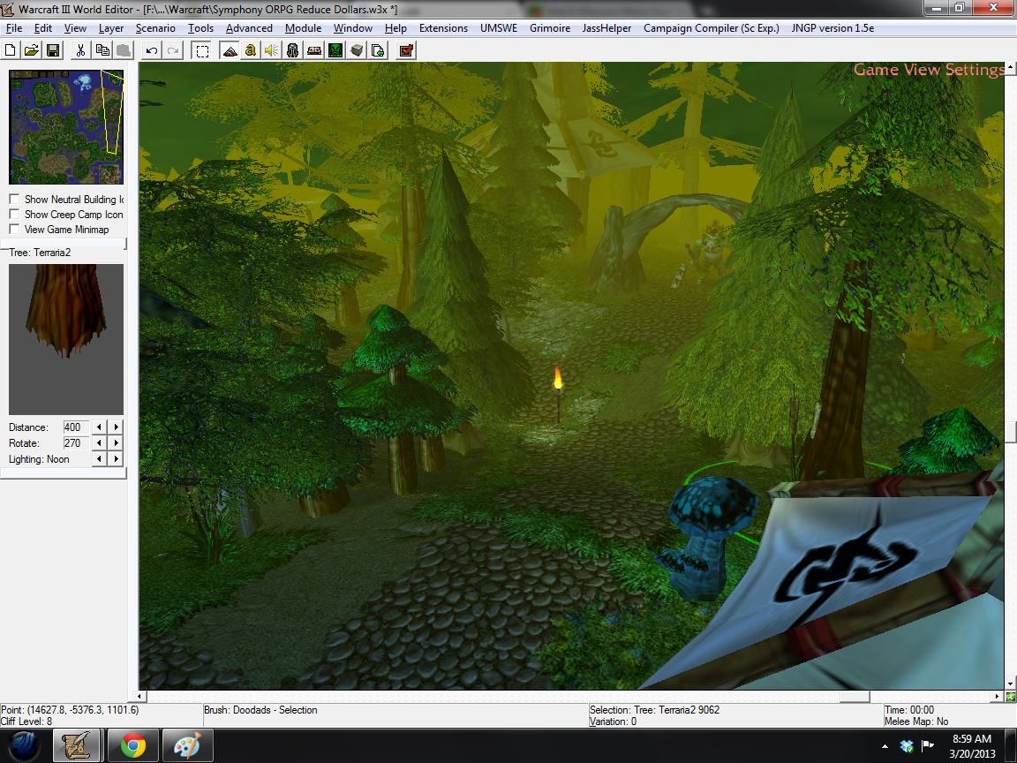
Task: Open the Scenario menu
Action: (155, 28)
